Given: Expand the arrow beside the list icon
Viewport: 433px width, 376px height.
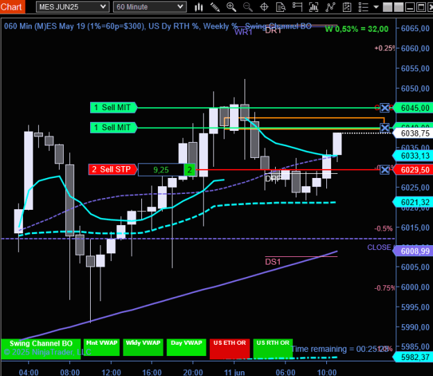Looking at the screenshot, I should (375, 7).
